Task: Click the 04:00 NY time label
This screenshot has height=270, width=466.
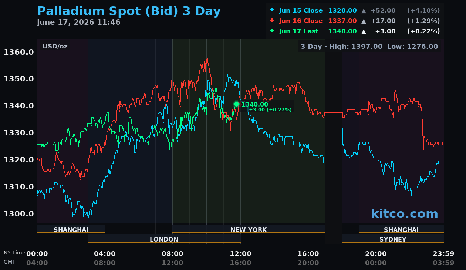Action: coord(105,254)
